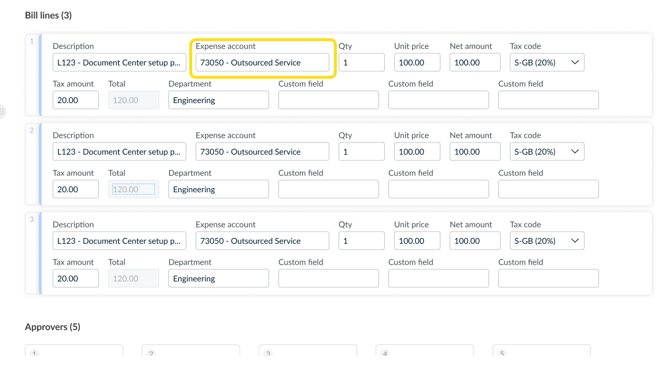Edit Description field in bill line 2
The width and height of the screenshot is (665, 366).
(x=119, y=152)
